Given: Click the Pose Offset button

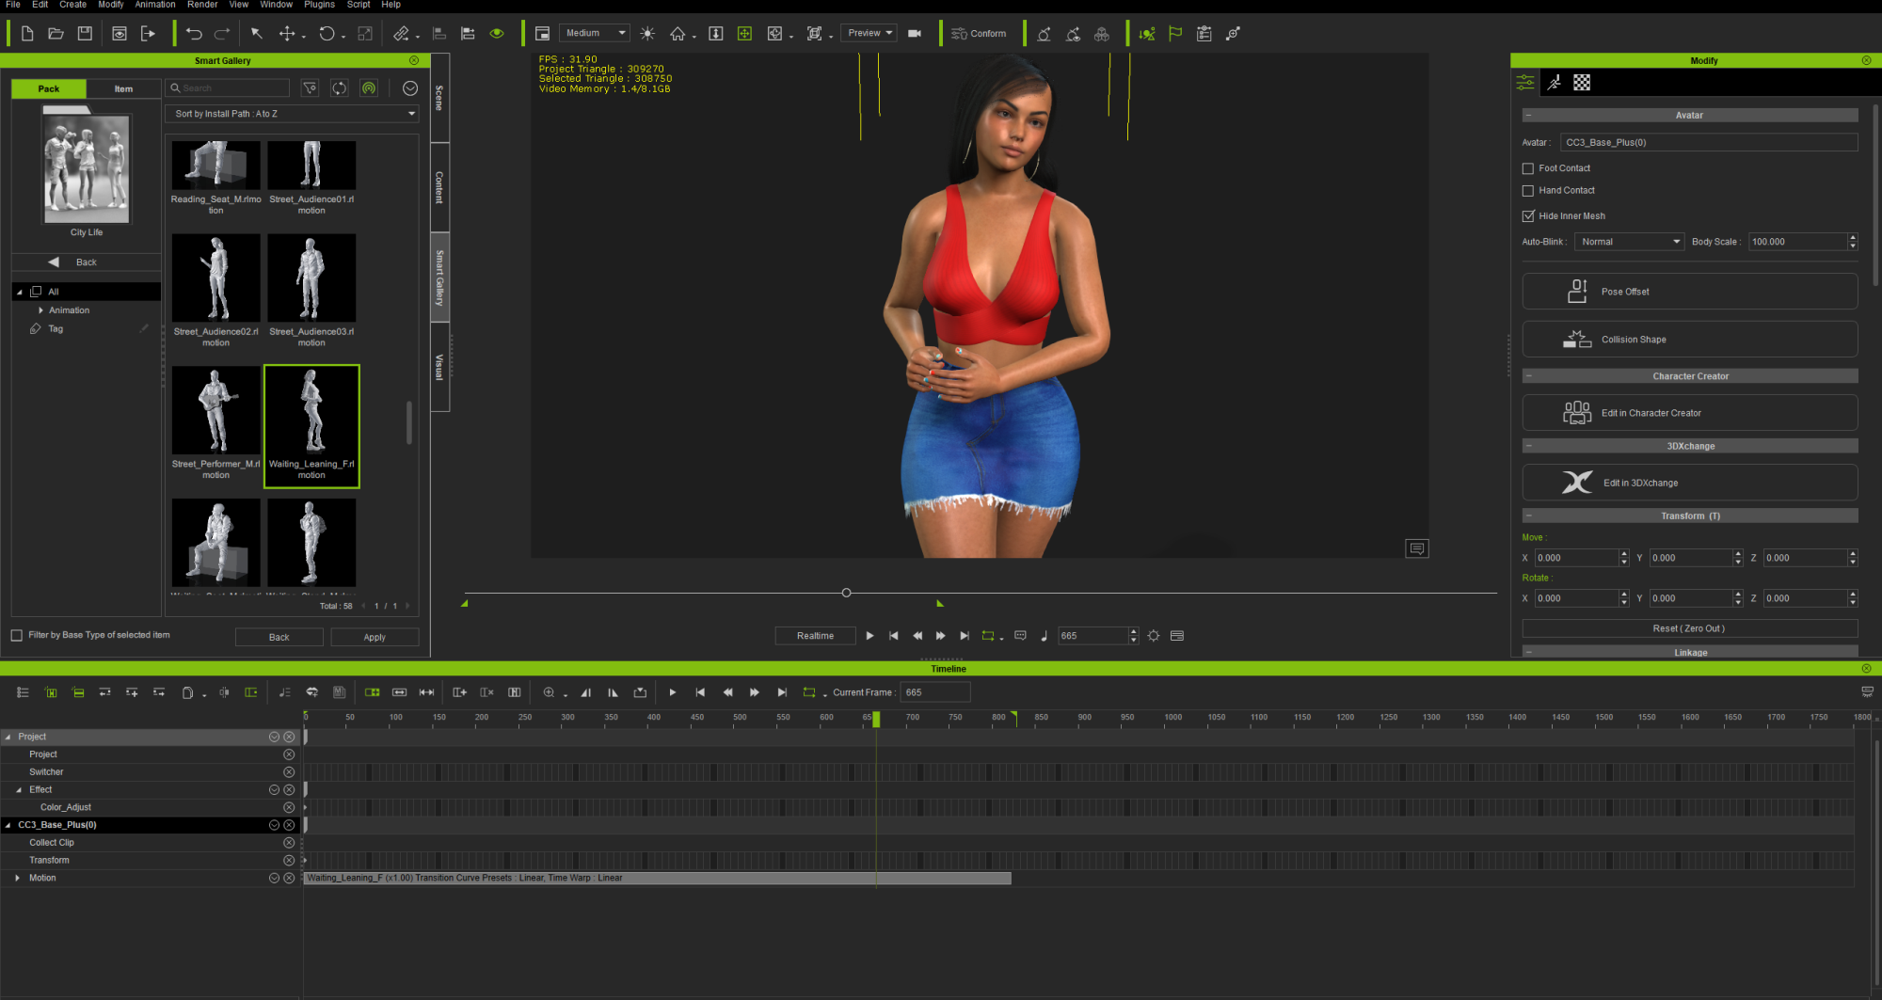Looking at the screenshot, I should (1690, 292).
